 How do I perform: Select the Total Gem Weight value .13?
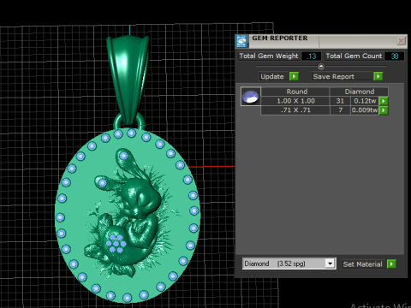311,56
